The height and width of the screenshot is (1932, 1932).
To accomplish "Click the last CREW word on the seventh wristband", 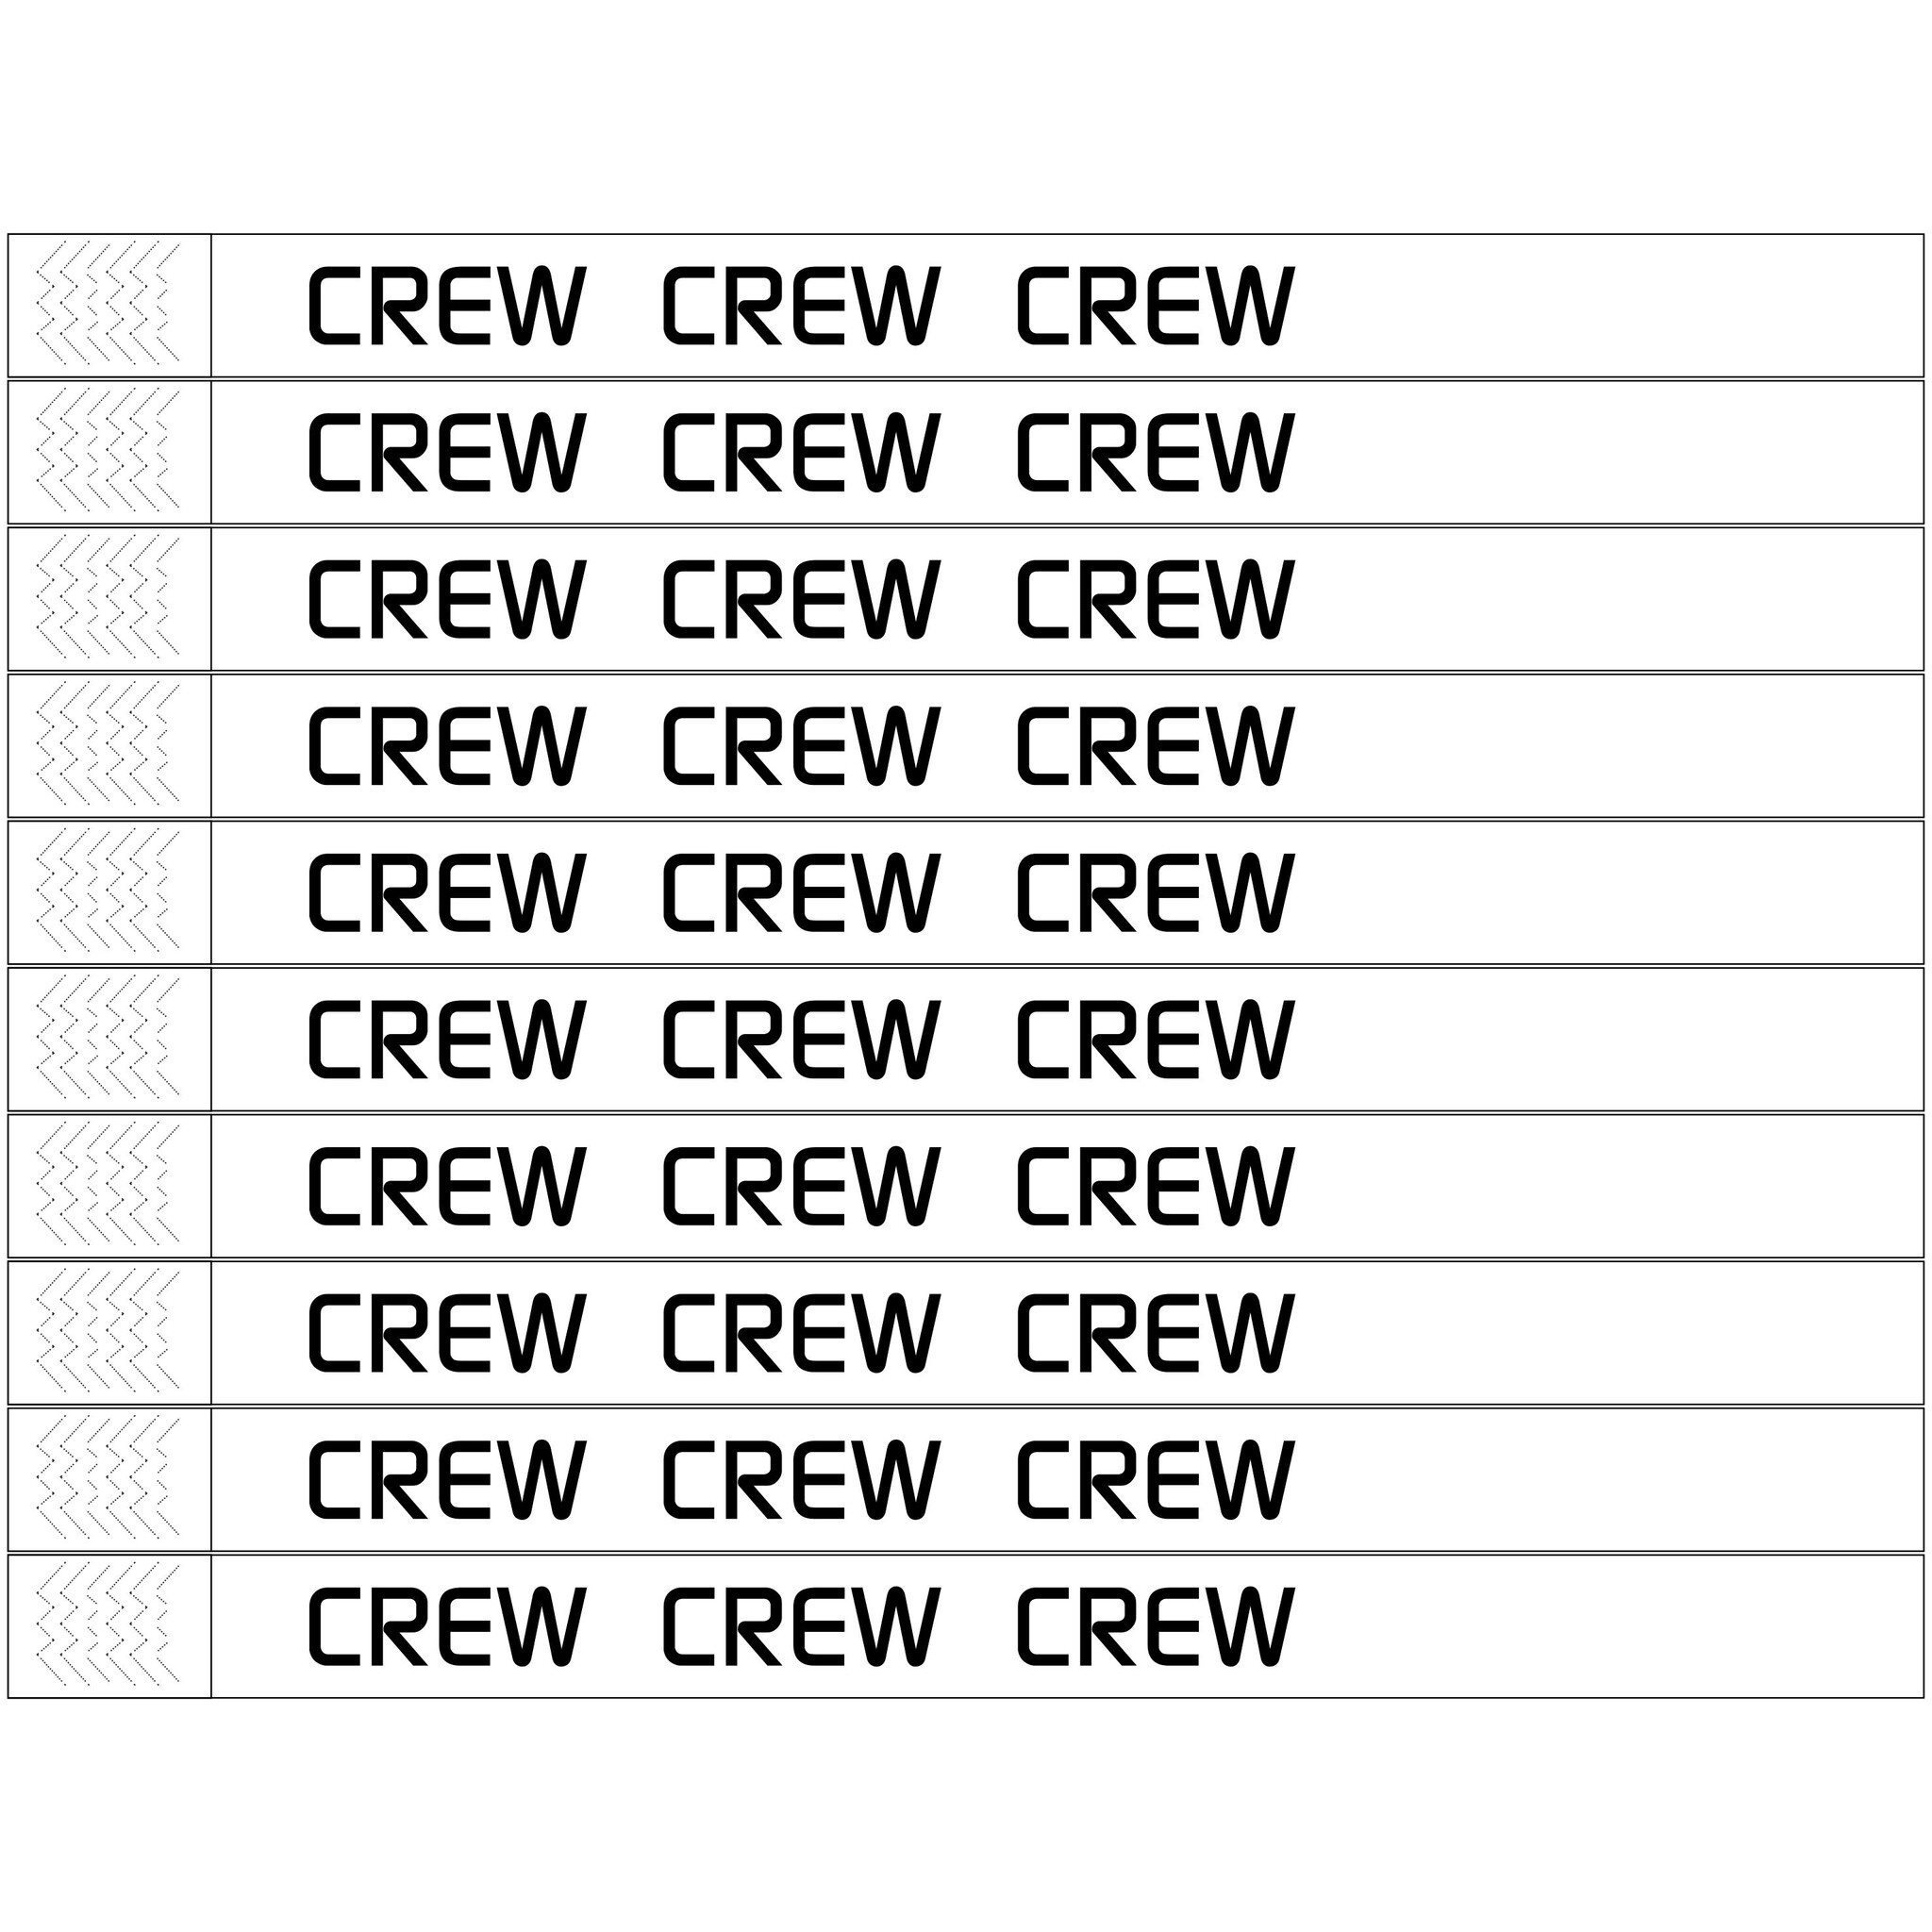I will 1156,1186.
